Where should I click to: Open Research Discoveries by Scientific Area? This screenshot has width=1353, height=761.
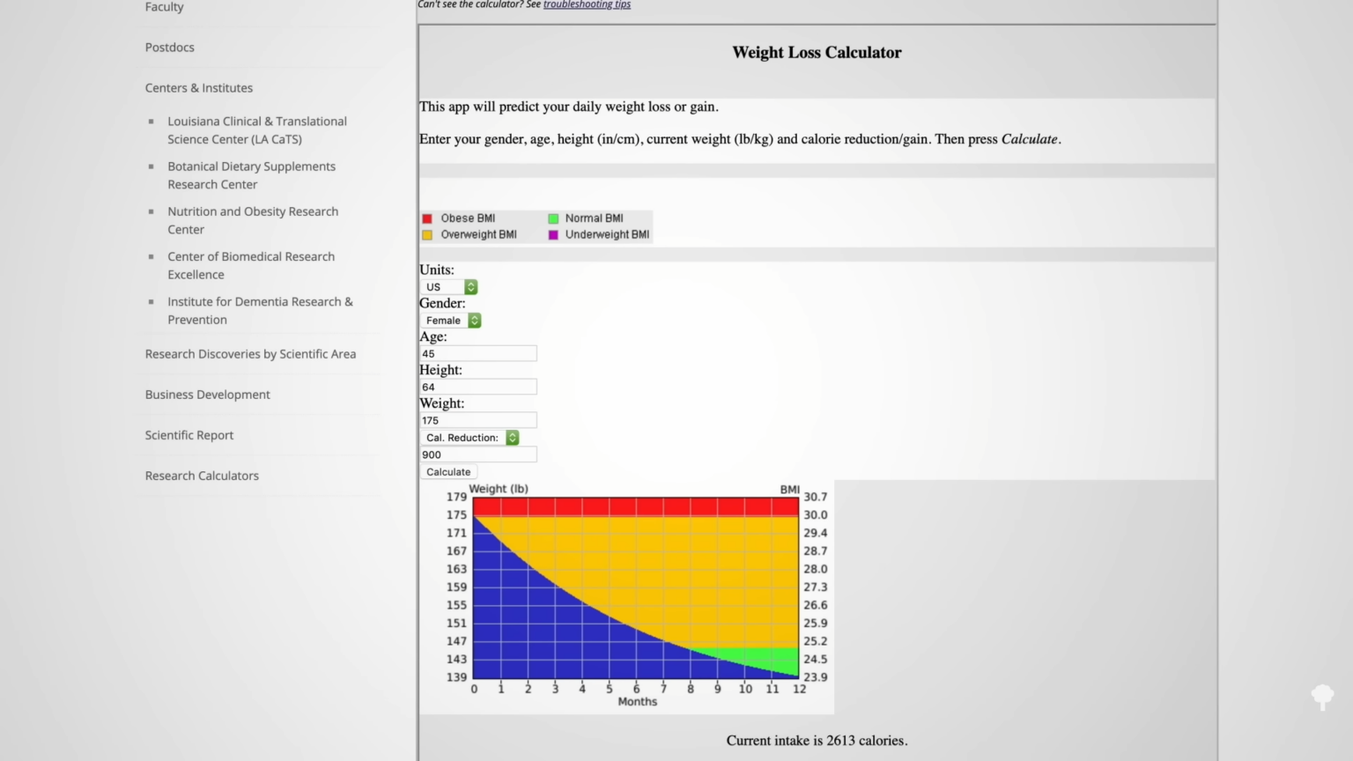tap(251, 354)
